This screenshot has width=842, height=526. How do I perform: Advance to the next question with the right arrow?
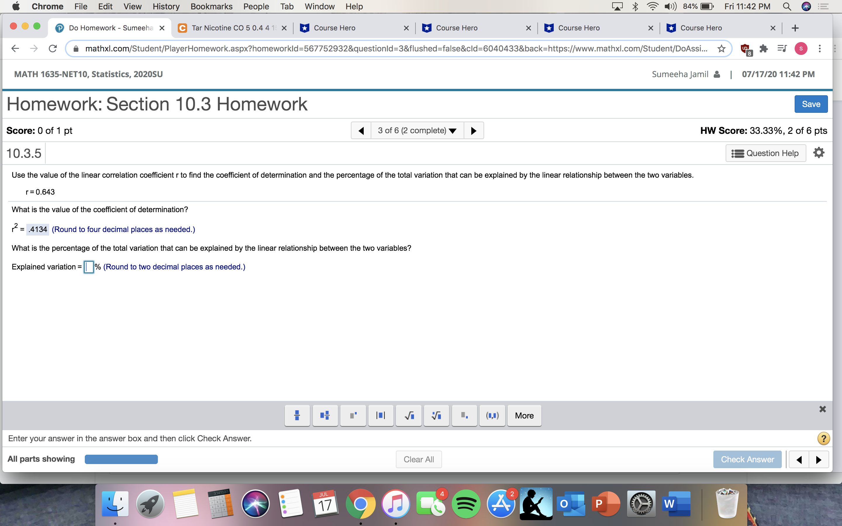point(474,130)
